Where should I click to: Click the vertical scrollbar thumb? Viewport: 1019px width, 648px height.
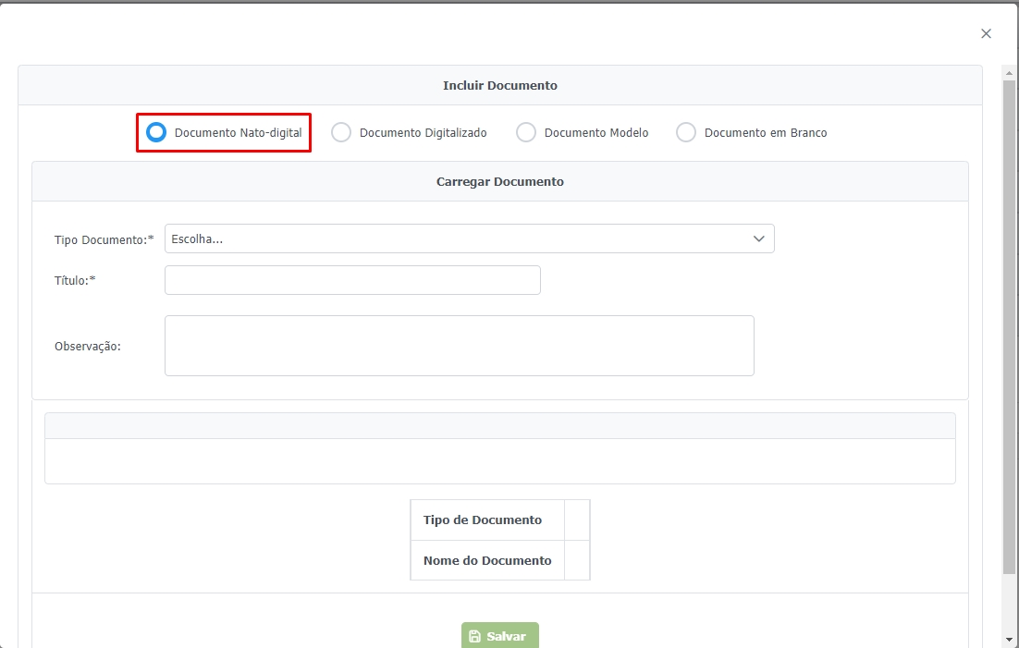coord(1009,324)
